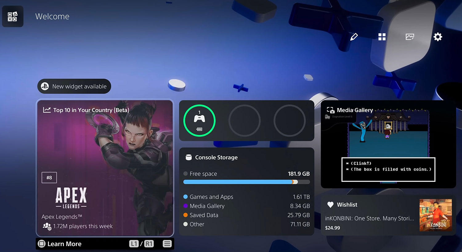Click the Saved Data storage row label
This screenshot has height=252, width=462.
click(204, 215)
